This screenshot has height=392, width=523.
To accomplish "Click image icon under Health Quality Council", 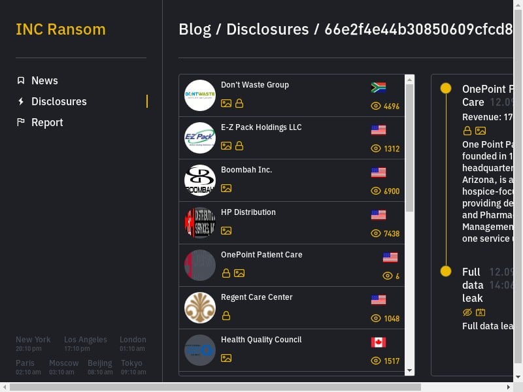I will point(226,358).
